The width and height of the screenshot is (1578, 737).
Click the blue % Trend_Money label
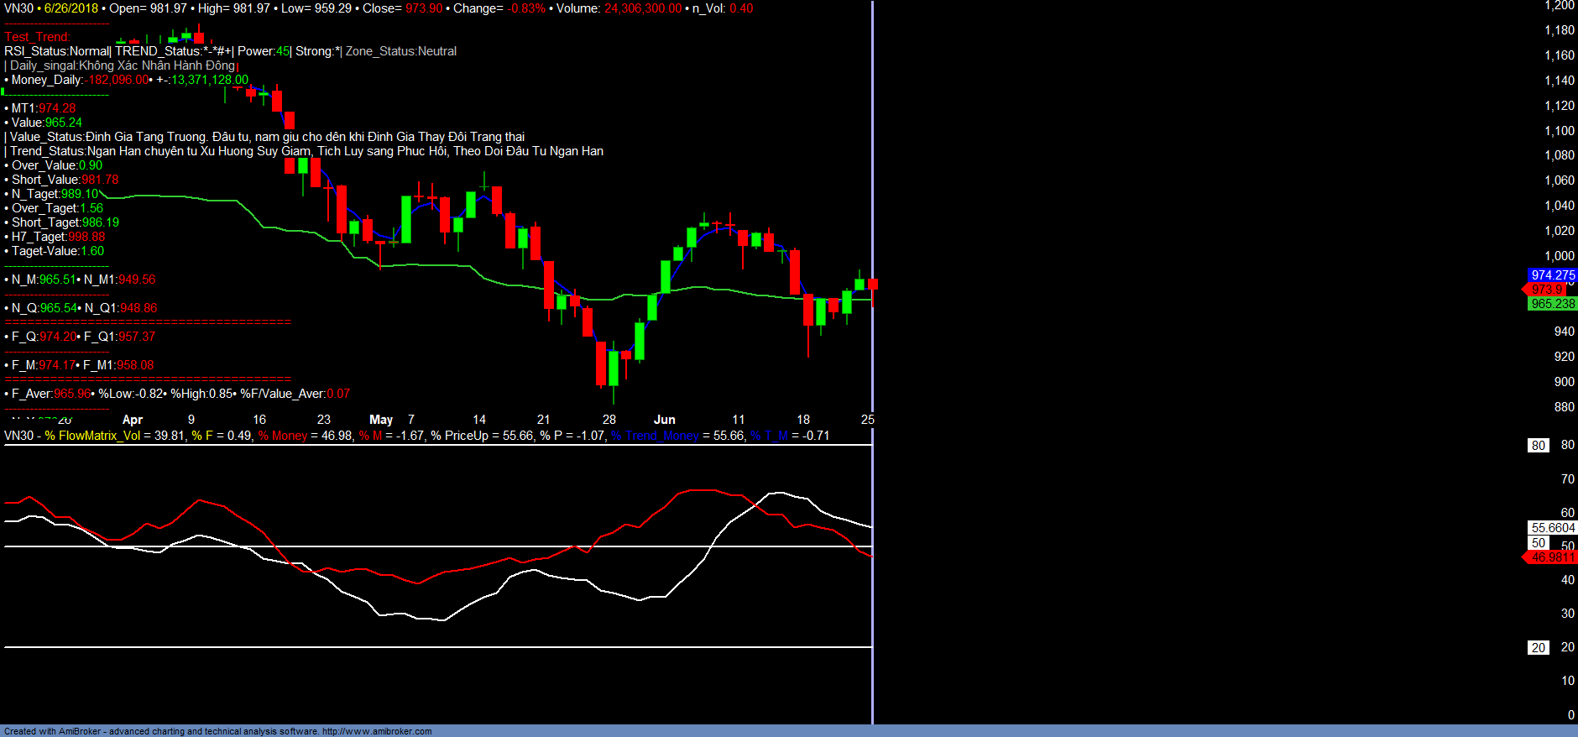655,436
